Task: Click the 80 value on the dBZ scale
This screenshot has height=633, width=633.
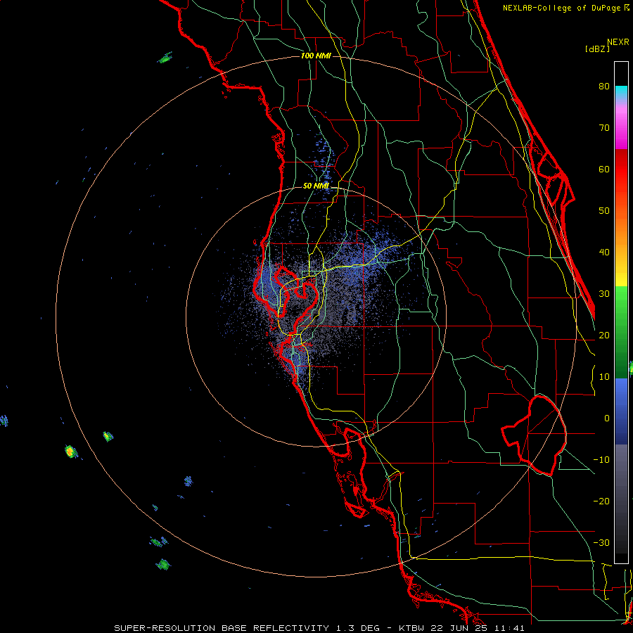Action: (604, 87)
